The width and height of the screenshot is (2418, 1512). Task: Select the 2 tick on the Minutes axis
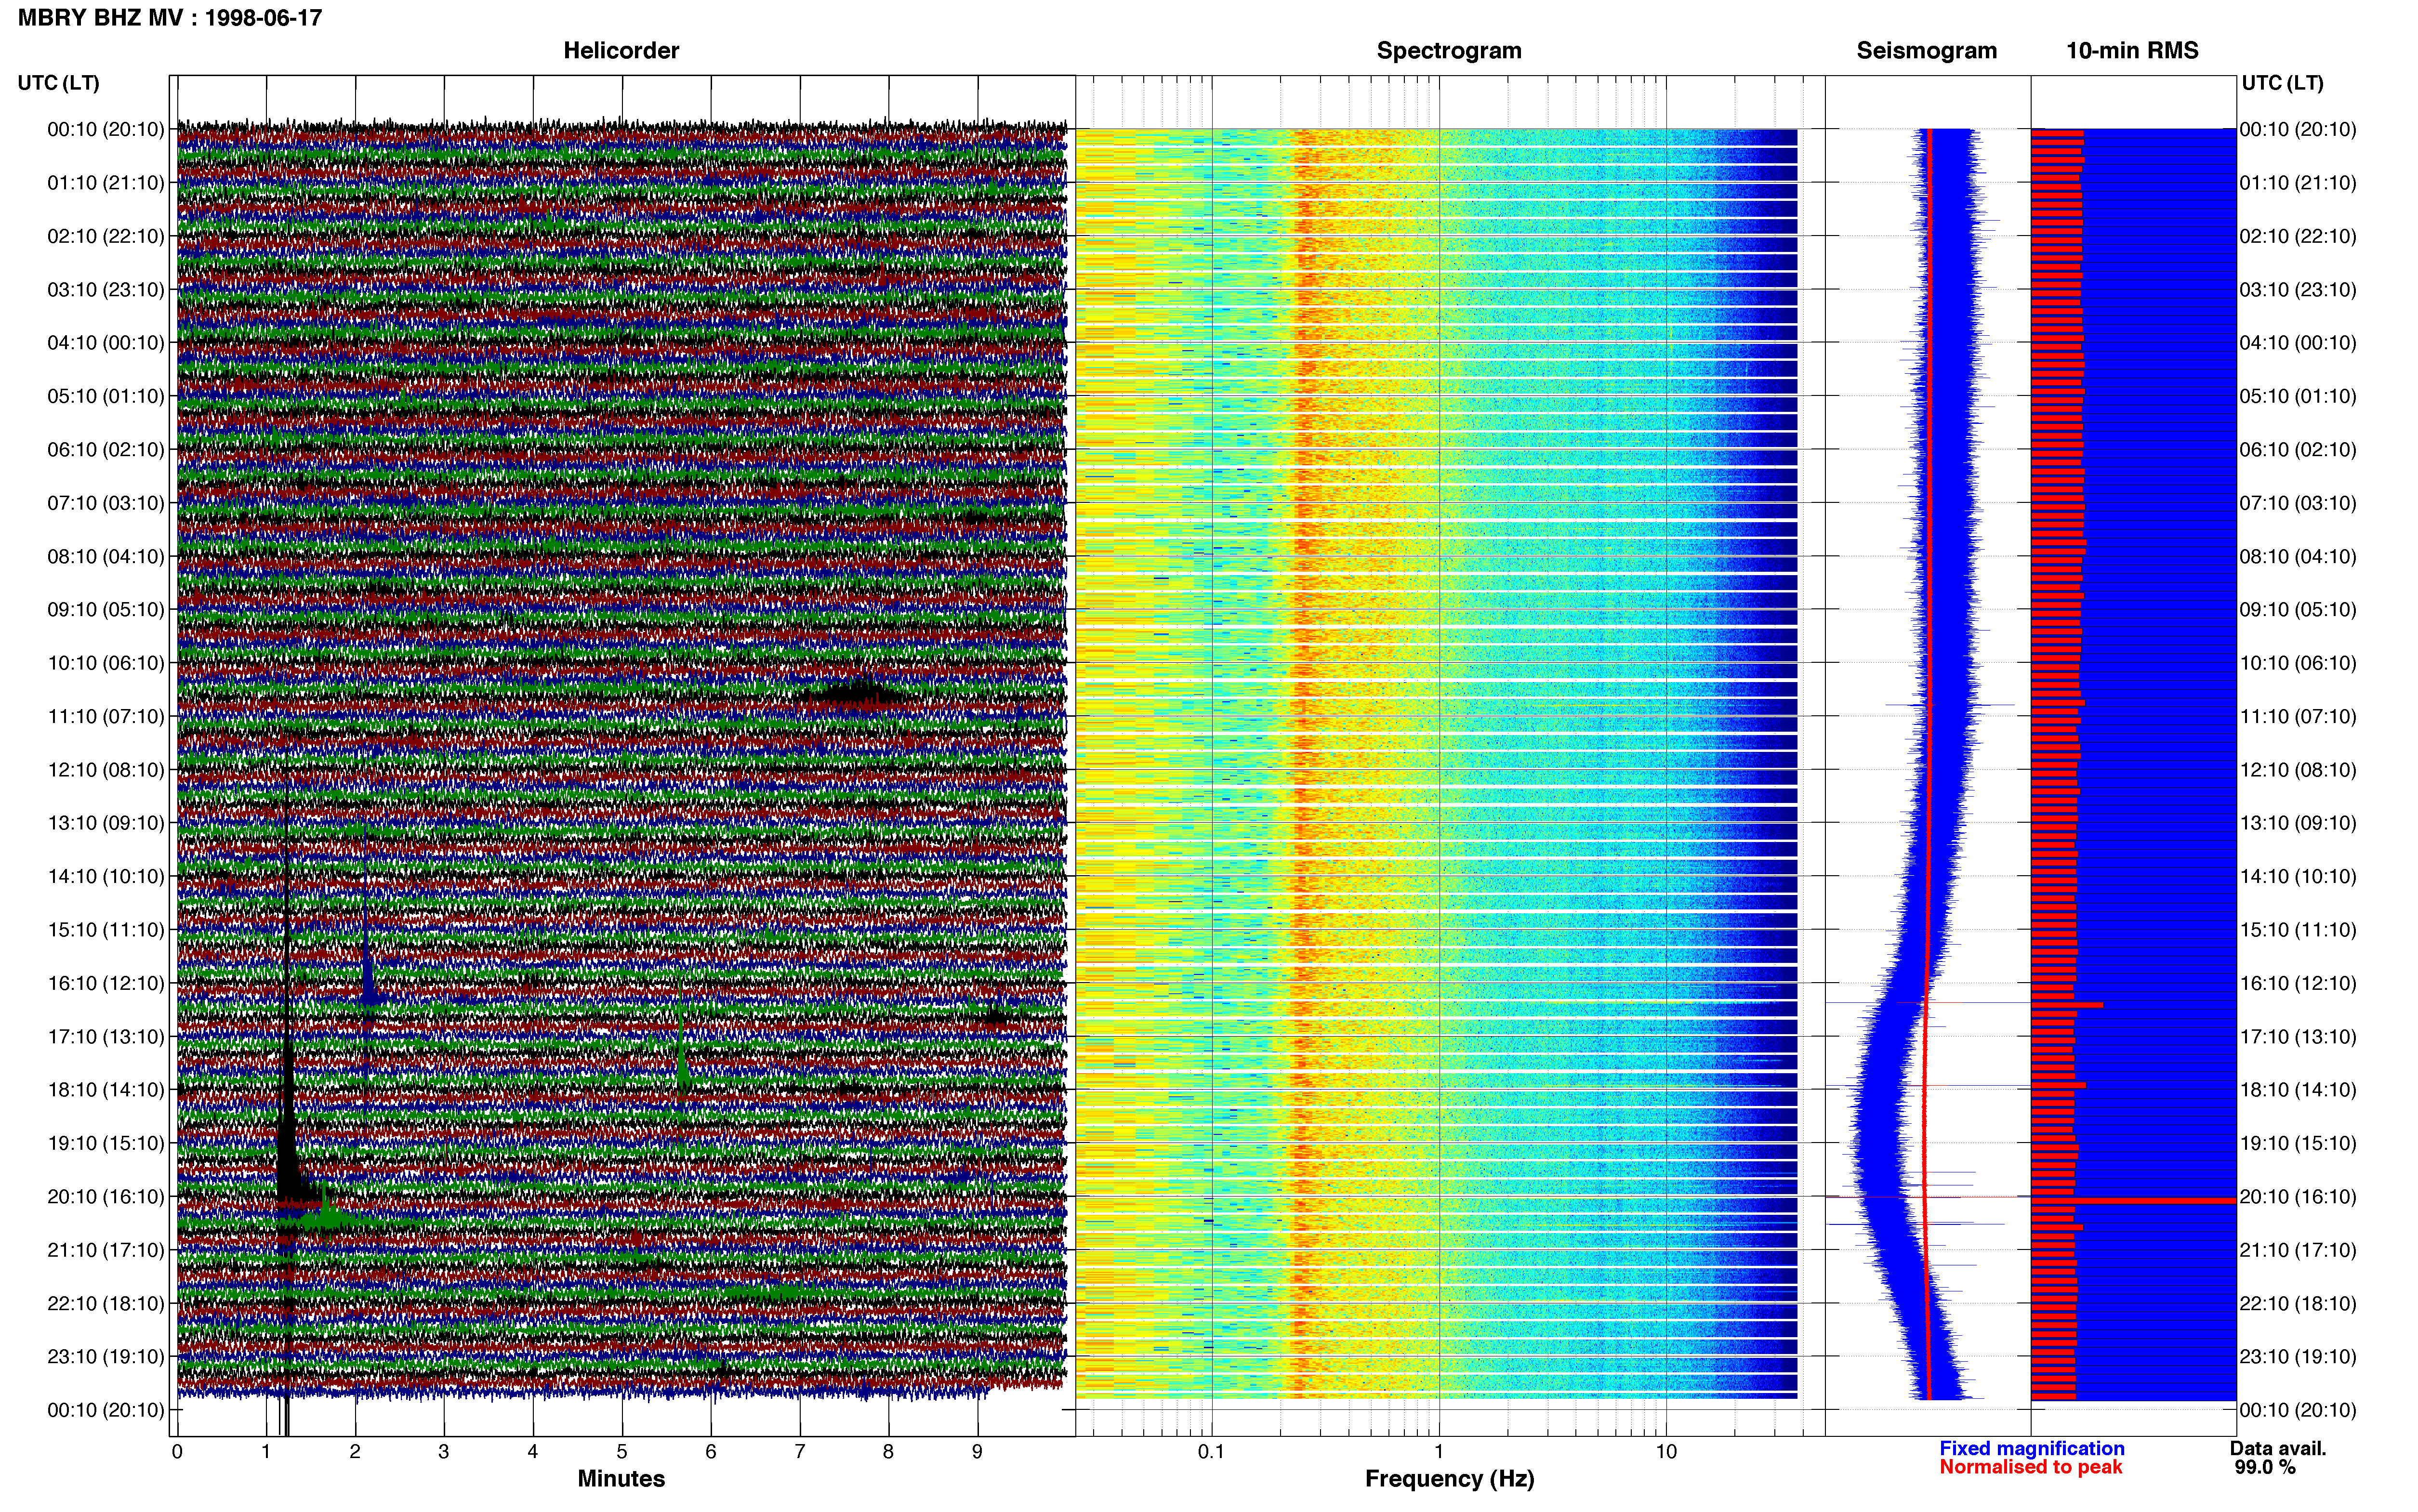tap(355, 1452)
